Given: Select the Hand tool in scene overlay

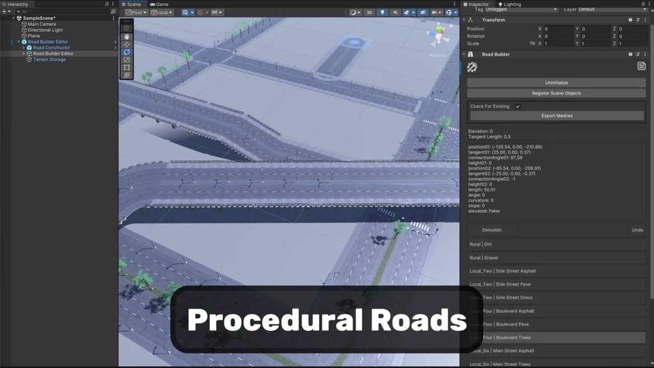Looking at the screenshot, I should (127, 36).
